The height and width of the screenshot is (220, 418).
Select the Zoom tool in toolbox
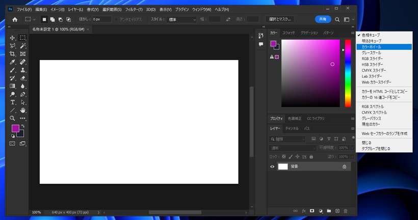12,118
